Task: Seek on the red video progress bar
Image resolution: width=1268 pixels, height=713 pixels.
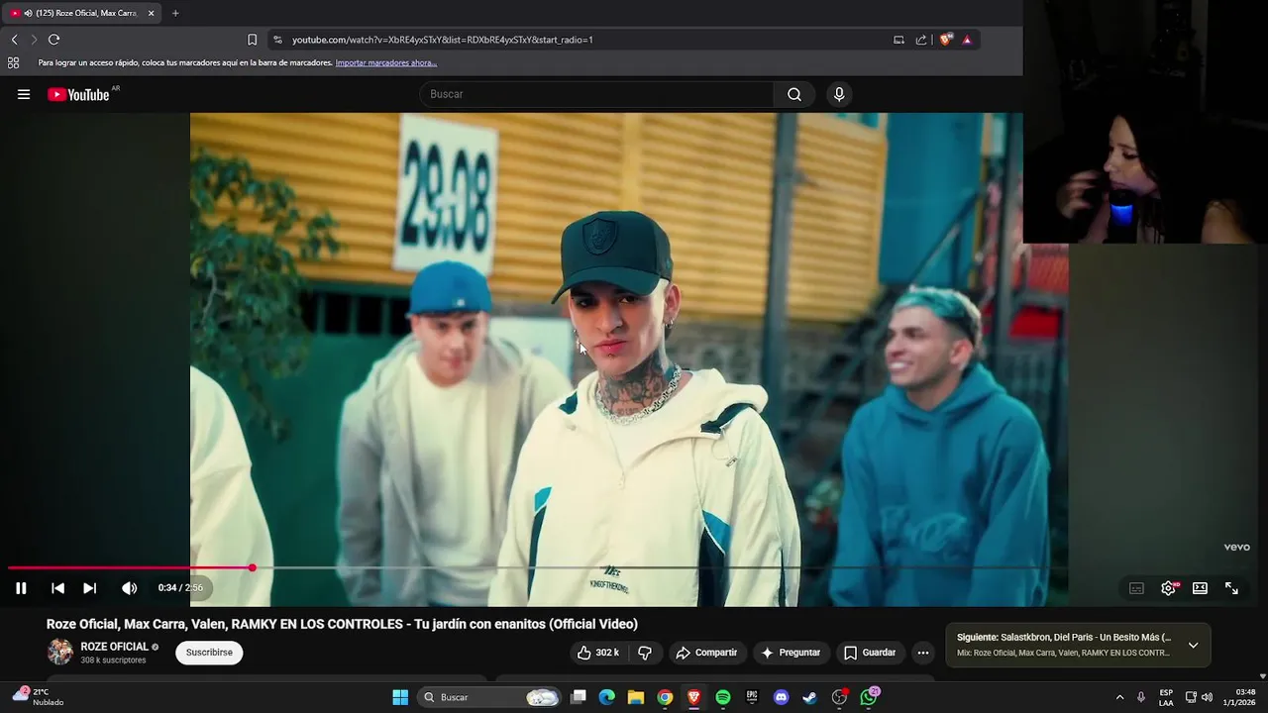Action: click(x=129, y=568)
